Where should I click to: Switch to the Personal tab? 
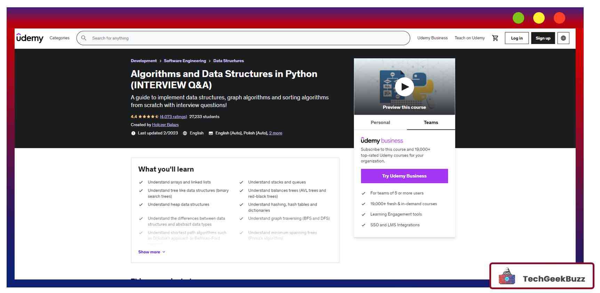pos(380,123)
